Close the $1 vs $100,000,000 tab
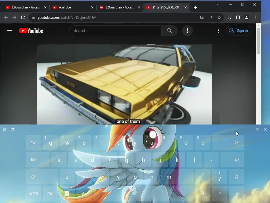 [x=185, y=7]
